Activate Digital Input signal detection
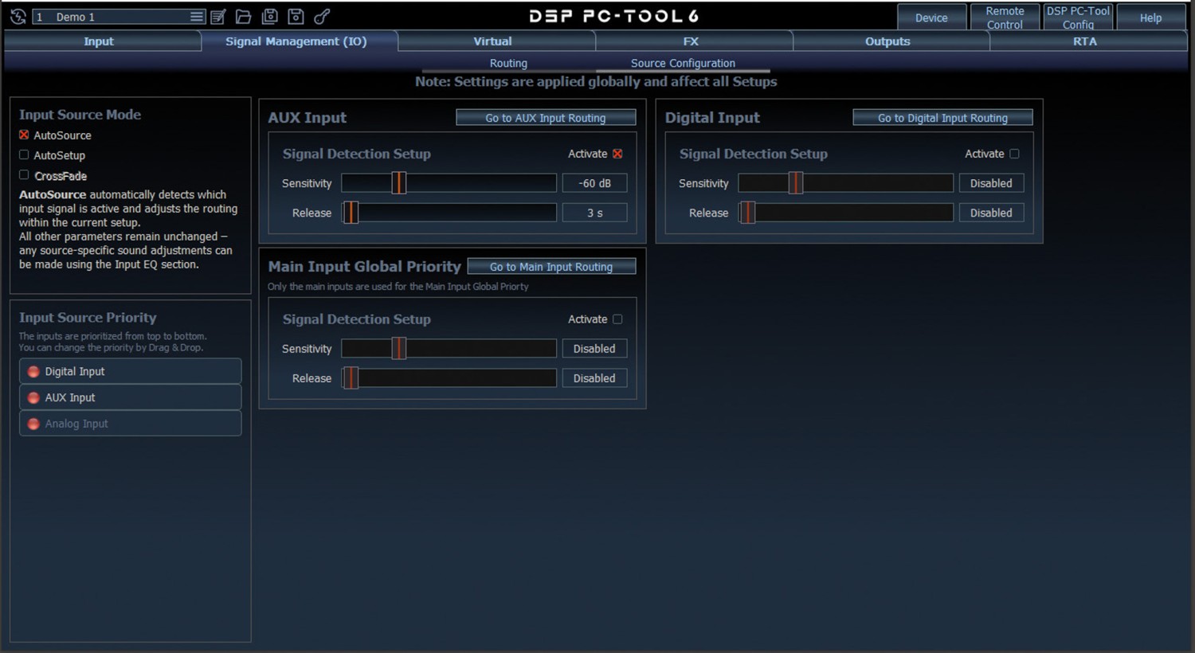The image size is (1195, 653). coord(1014,154)
